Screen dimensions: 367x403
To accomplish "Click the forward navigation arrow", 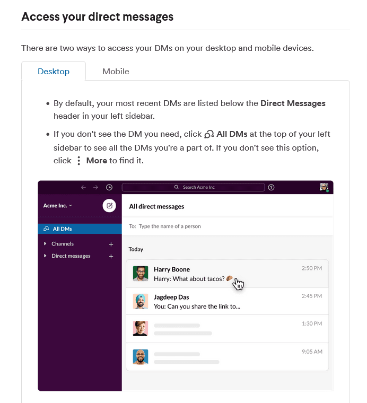I will coord(95,187).
